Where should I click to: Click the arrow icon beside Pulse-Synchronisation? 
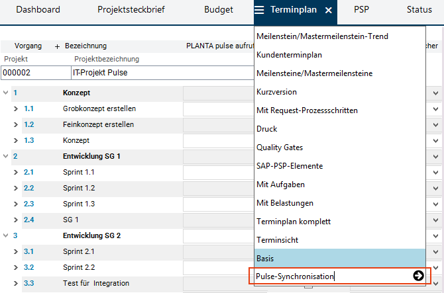click(x=418, y=276)
